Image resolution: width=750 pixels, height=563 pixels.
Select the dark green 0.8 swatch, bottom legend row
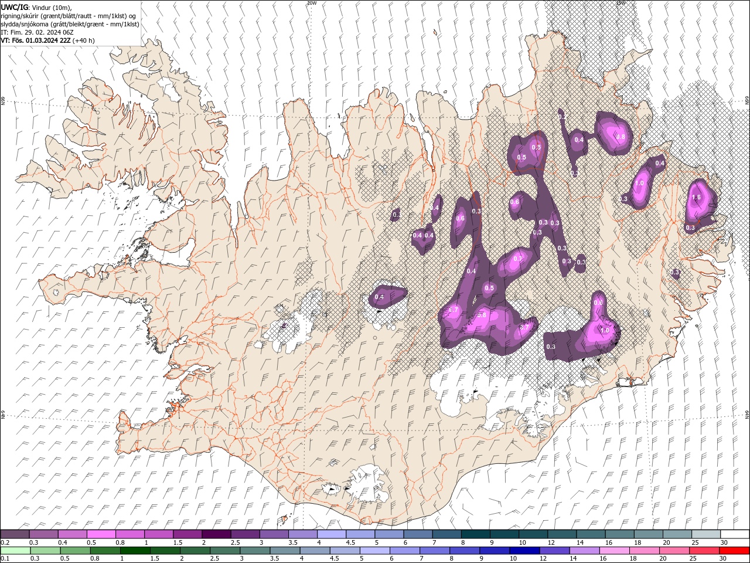(105, 551)
